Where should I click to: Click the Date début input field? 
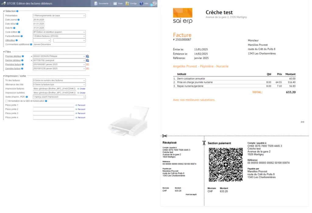[x=39, y=24]
